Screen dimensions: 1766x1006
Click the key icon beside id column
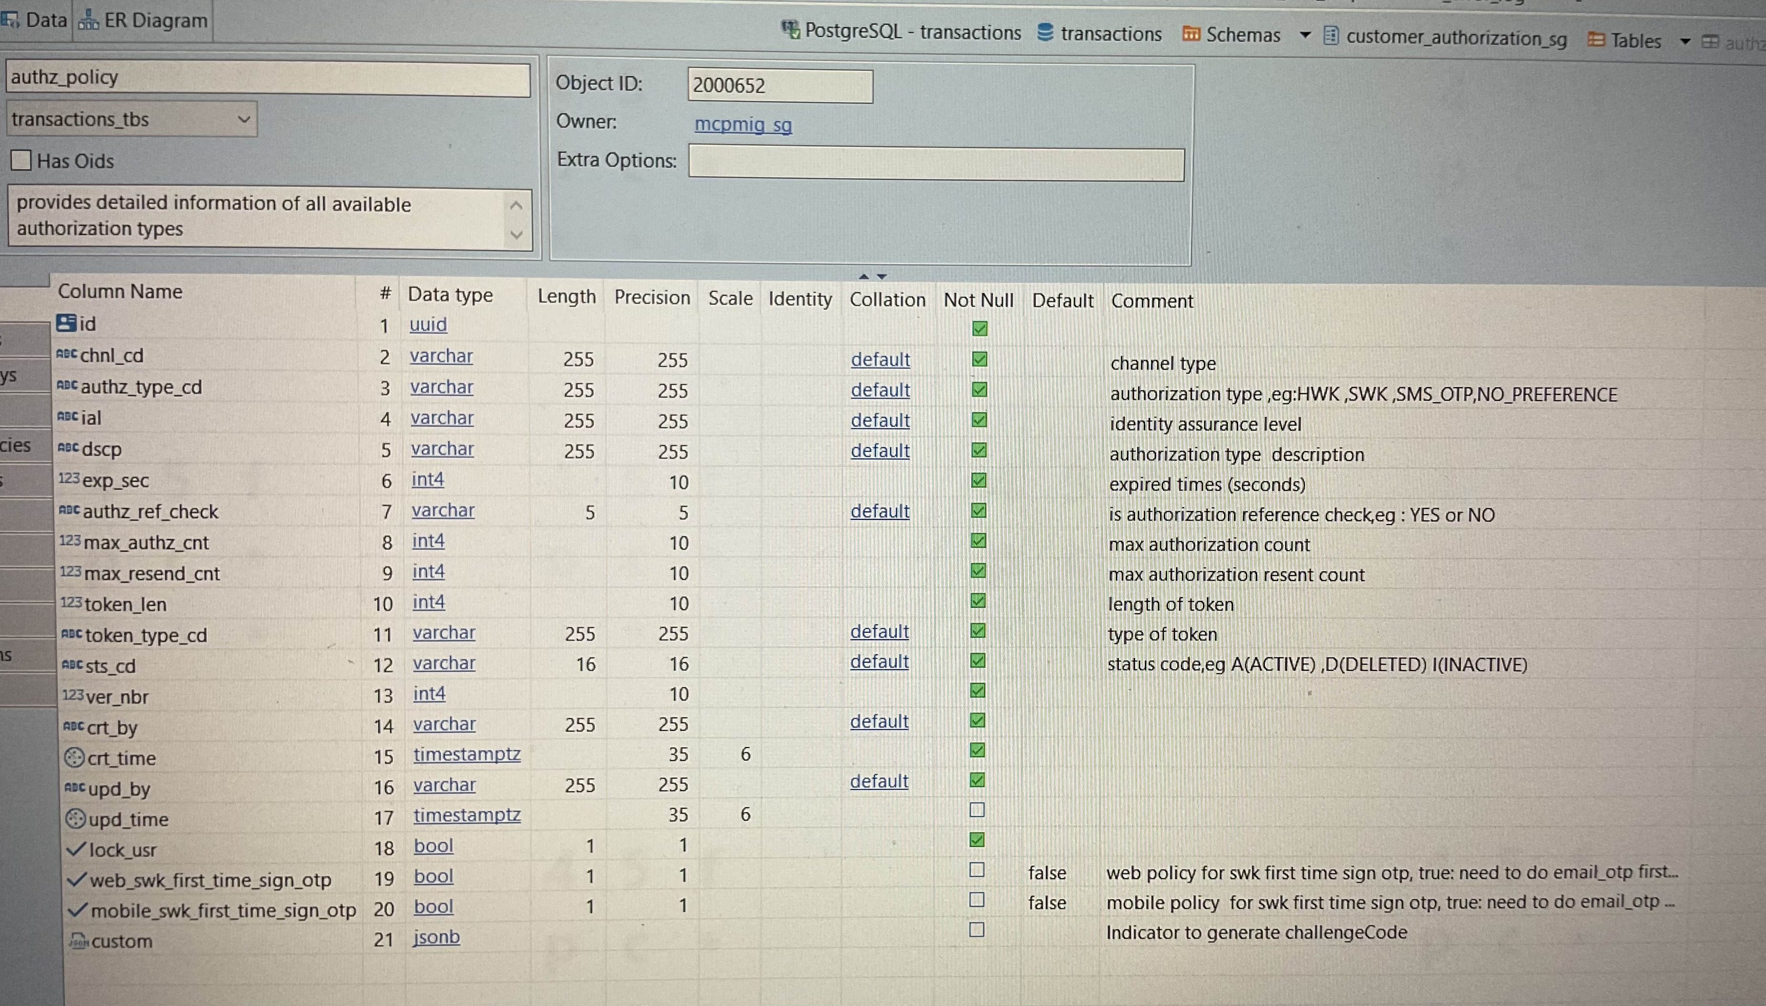point(66,323)
